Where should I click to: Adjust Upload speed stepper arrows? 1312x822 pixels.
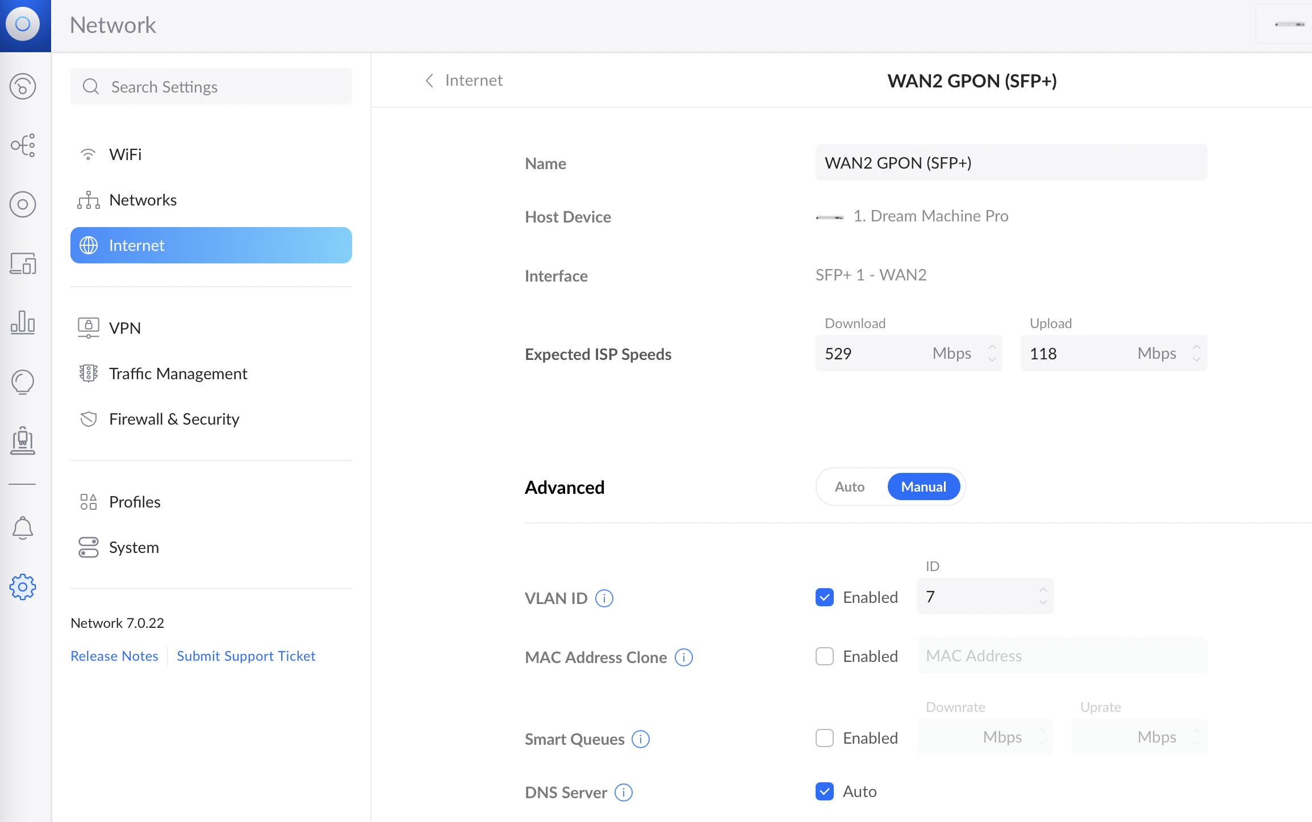click(x=1197, y=353)
